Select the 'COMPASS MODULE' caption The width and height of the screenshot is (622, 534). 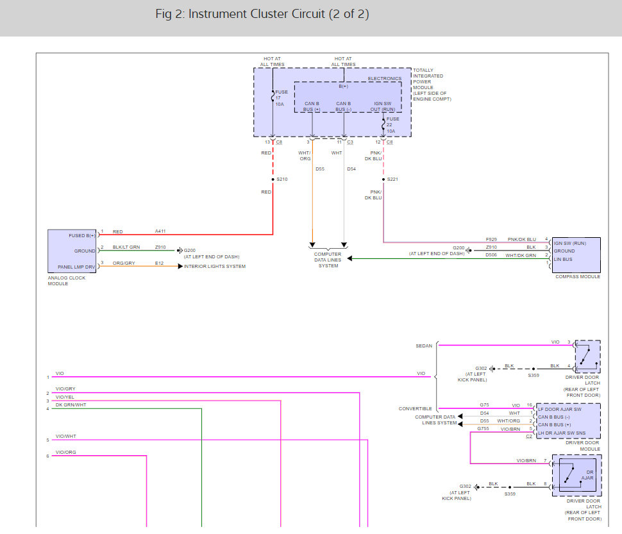(578, 277)
